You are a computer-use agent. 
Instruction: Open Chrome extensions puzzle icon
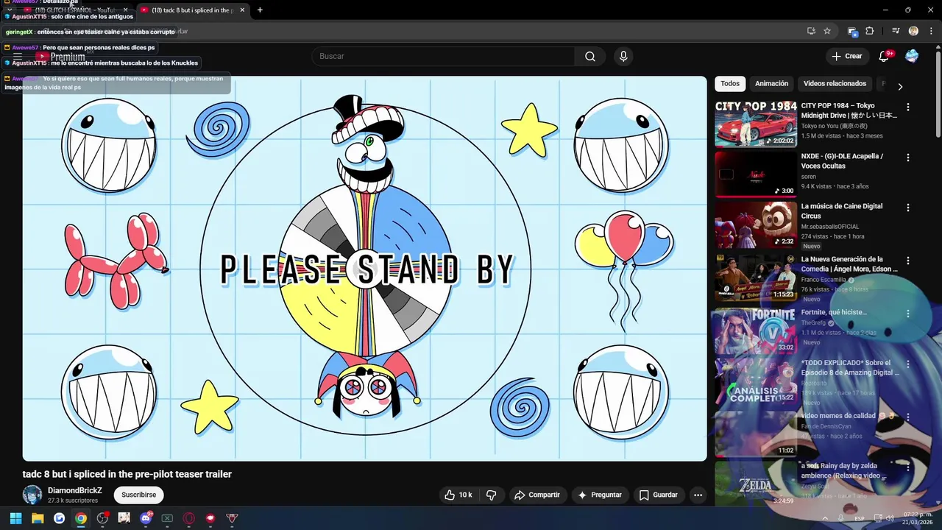pyautogui.click(x=870, y=31)
